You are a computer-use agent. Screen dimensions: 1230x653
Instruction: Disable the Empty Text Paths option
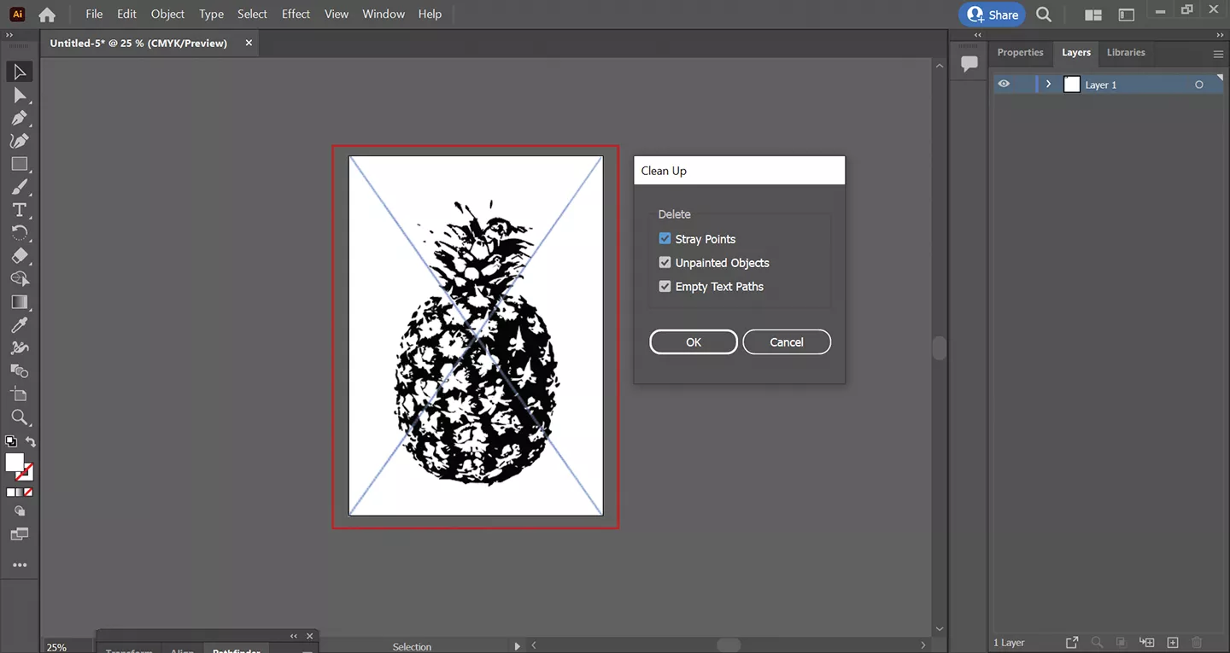[x=665, y=287]
